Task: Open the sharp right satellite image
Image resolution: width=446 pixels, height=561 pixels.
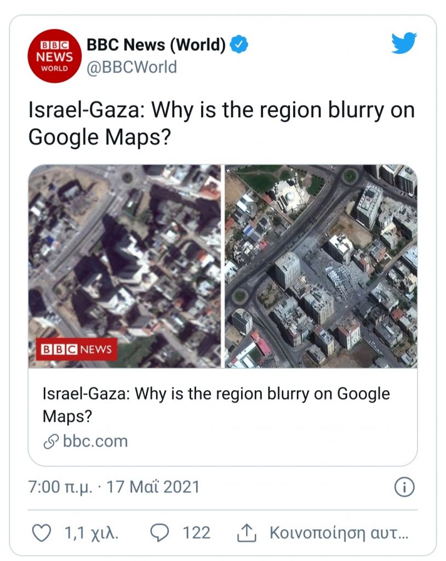Action: 321,266
